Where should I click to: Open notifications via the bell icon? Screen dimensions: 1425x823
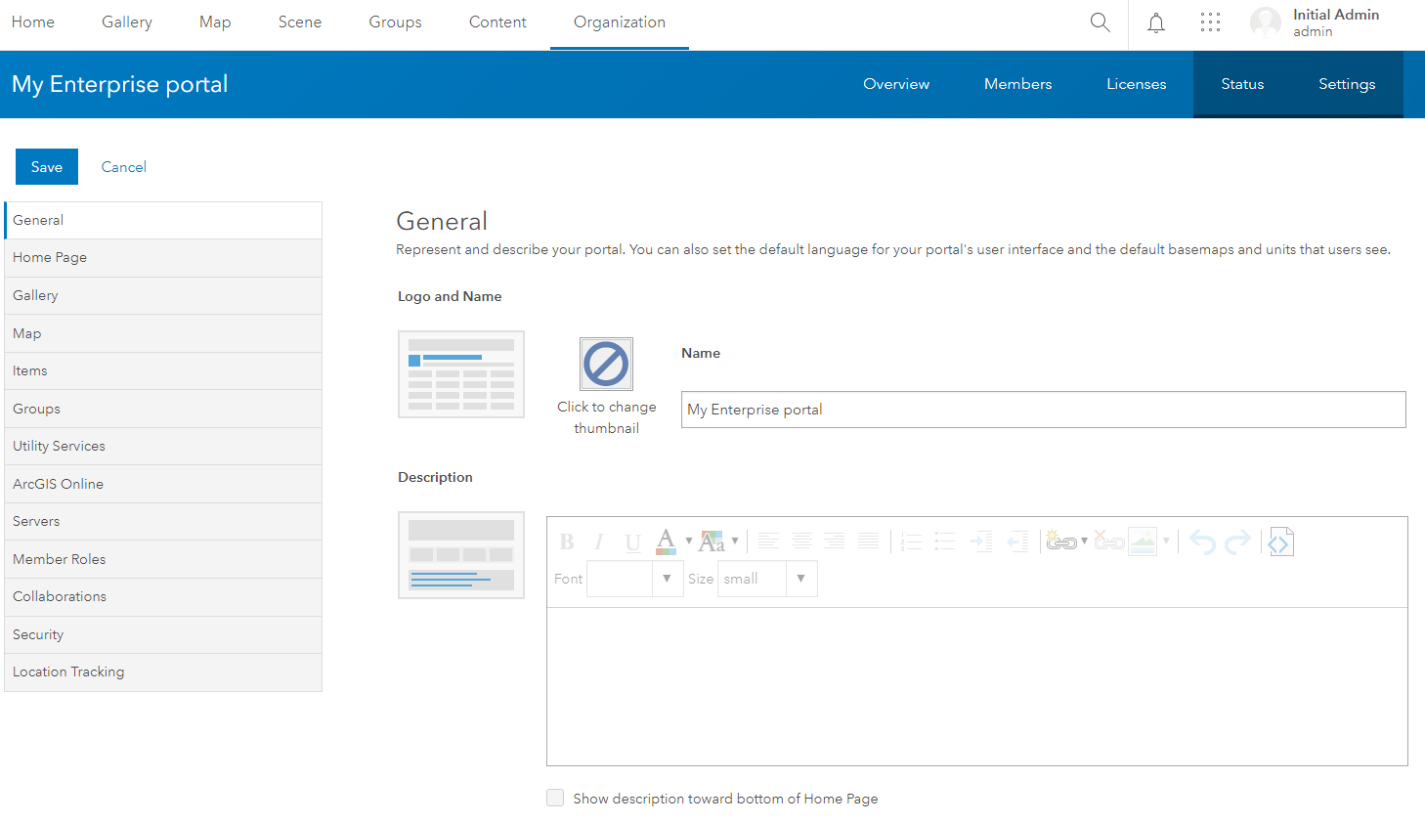click(1155, 22)
